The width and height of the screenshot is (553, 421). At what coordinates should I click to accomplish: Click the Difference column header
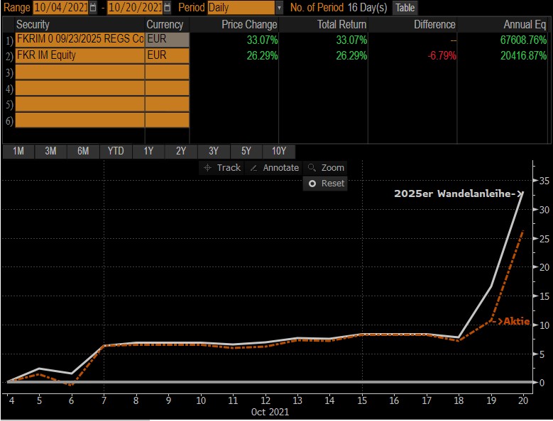point(435,25)
